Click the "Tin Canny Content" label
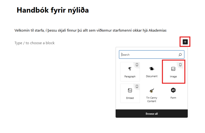Image resolution: width=205 pixels, height=133 pixels. click(x=152, y=99)
